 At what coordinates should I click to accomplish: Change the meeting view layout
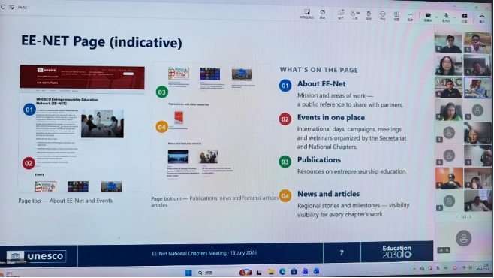(396, 15)
